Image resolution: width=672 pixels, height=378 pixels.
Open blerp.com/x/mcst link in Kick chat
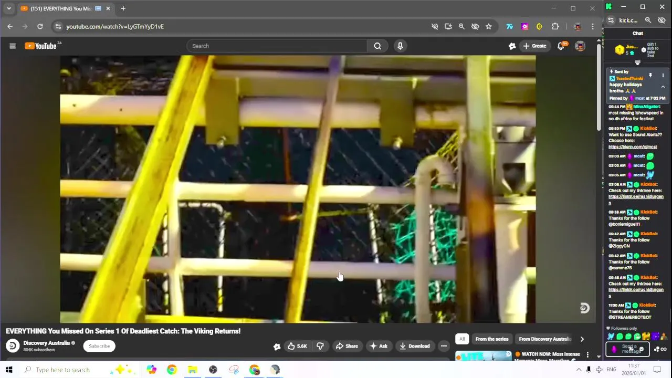point(633,147)
